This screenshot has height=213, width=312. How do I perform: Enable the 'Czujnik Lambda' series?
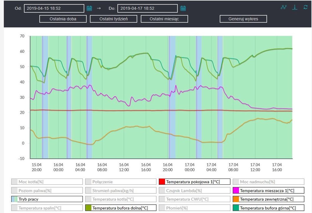pyautogui.click(x=194, y=190)
